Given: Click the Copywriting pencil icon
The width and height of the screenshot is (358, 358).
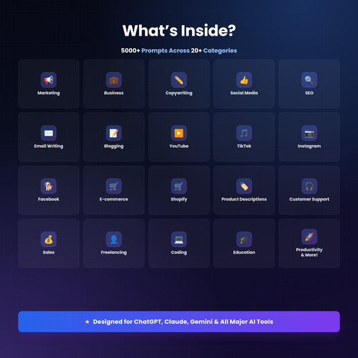Looking at the screenshot, I should click(x=179, y=80).
